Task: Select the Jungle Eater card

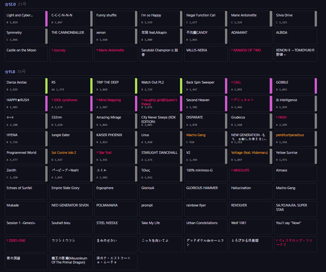Action: [x=71, y=139]
